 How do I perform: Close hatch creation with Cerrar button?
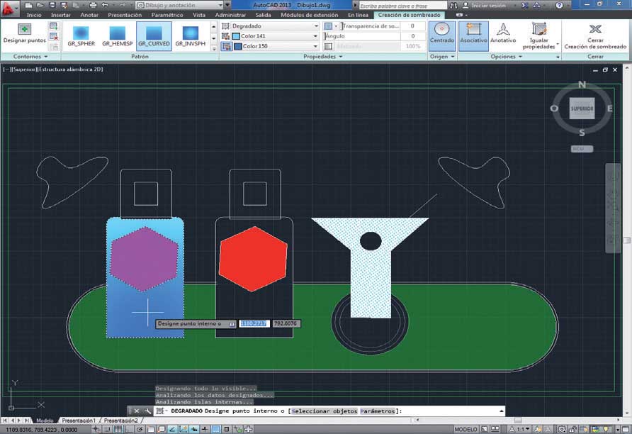[595, 29]
